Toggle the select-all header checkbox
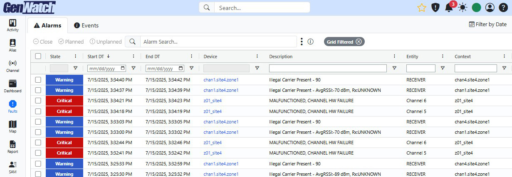Screen dimensions: 512x177 click(x=38, y=56)
